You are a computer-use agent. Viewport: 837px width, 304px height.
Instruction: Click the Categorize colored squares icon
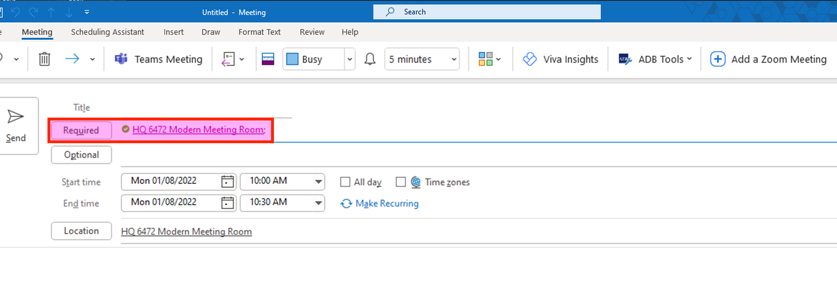pos(486,59)
